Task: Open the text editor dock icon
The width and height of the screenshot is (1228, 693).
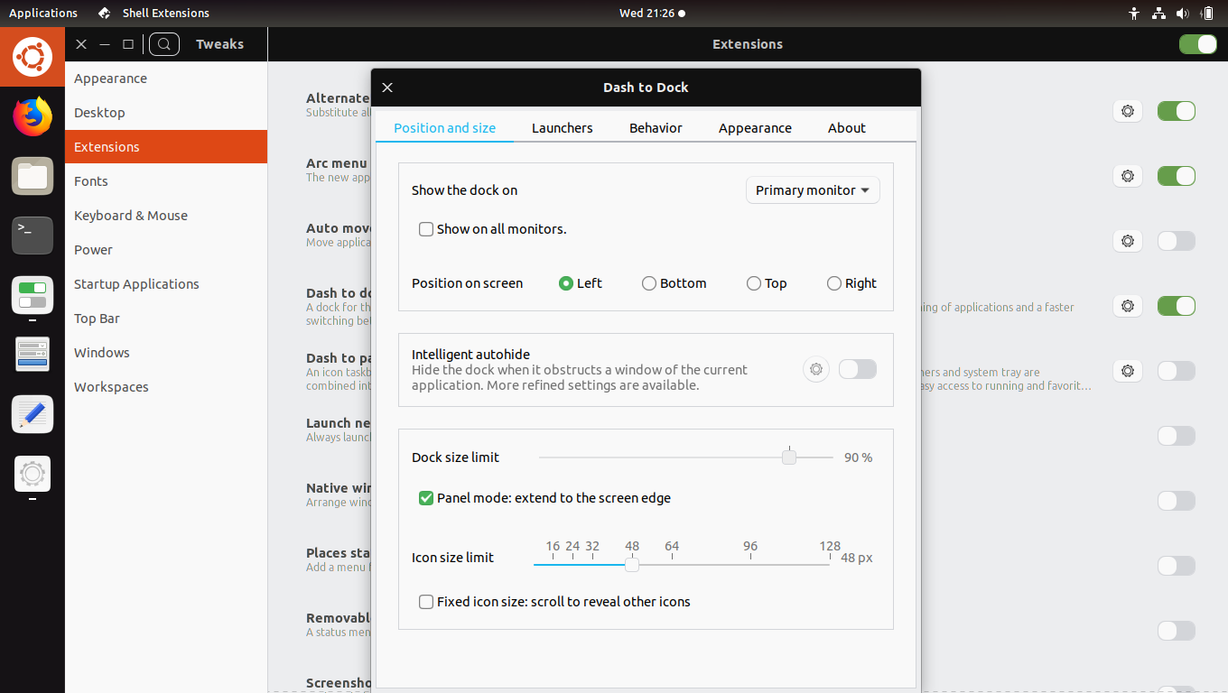Action: pyautogui.click(x=33, y=414)
